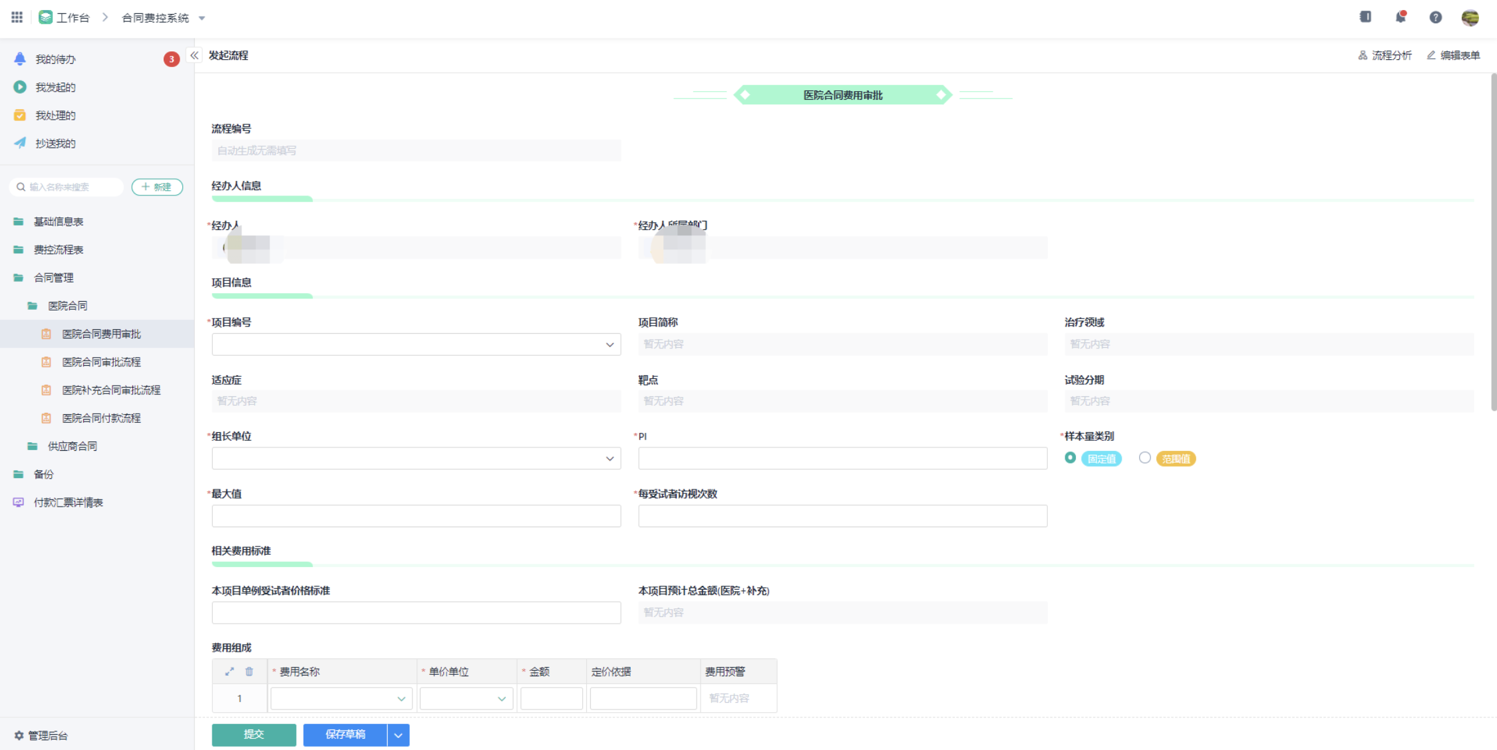1497x750 pixels.
Task: Click the bookmark panel icon in top bar
Action: pyautogui.click(x=1365, y=17)
